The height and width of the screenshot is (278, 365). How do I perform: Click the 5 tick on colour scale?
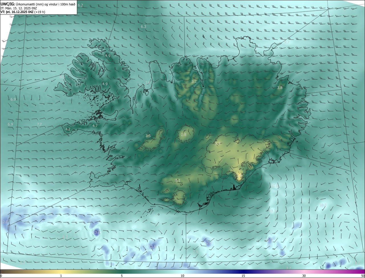tap(122, 276)
